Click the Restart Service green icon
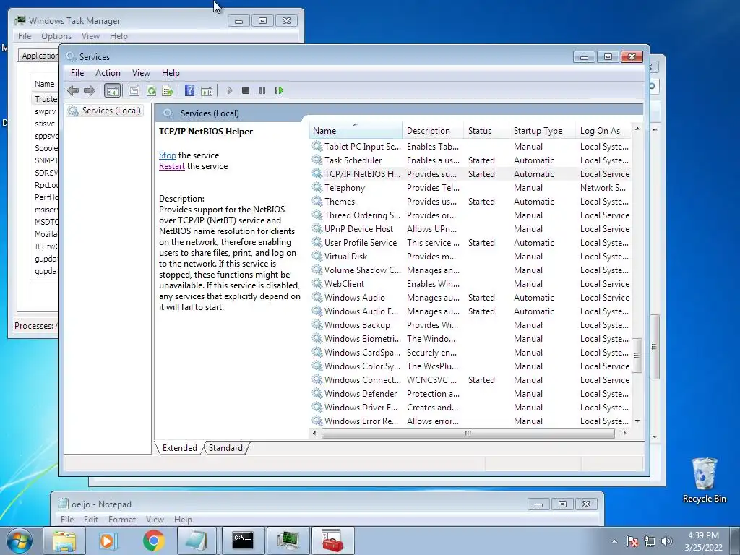740x555 pixels. click(x=279, y=90)
